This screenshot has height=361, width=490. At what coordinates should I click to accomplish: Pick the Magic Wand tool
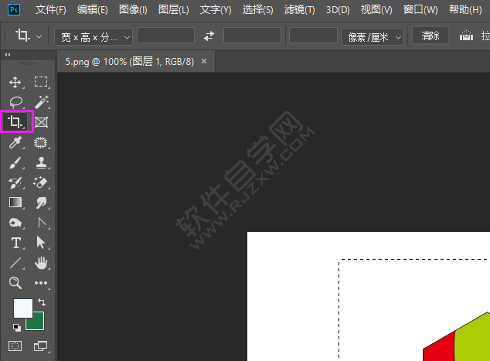(41, 102)
